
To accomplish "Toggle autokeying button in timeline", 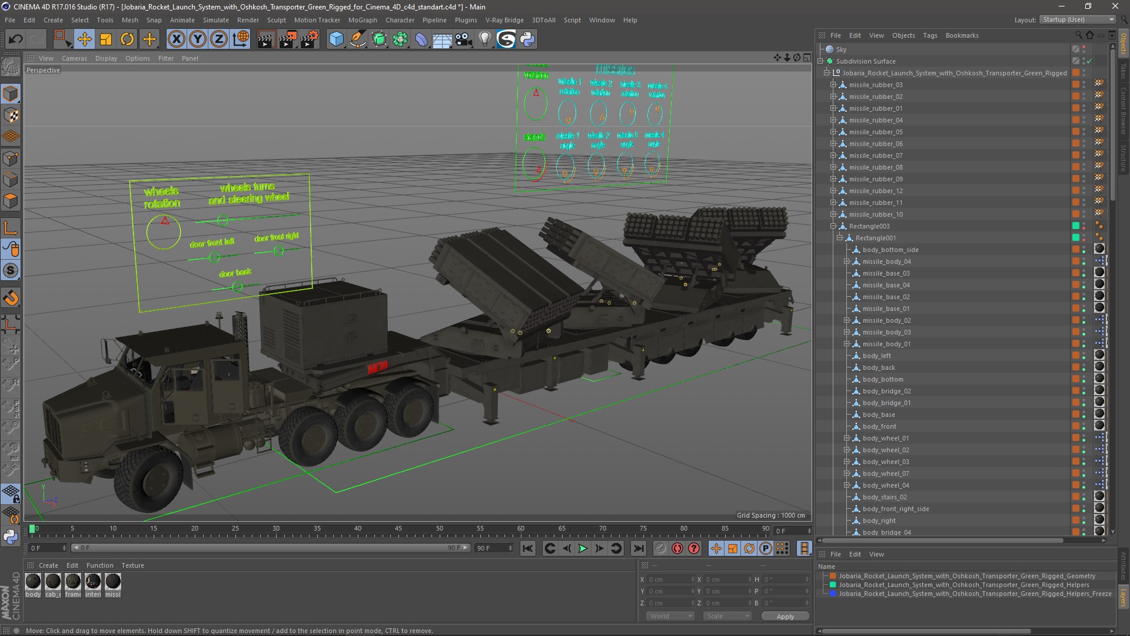I will tap(677, 548).
